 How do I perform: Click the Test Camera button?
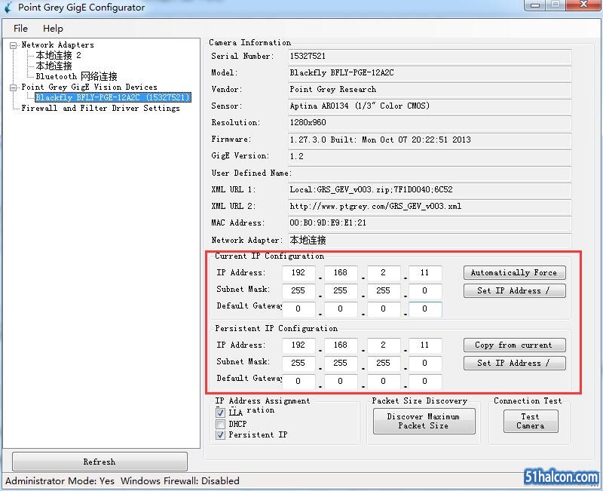(x=531, y=421)
